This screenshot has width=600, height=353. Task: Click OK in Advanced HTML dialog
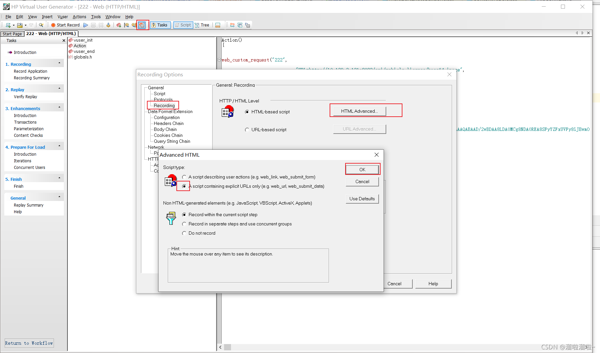(362, 170)
